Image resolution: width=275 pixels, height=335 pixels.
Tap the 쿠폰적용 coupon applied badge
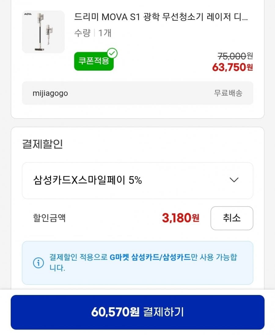[x=94, y=61]
